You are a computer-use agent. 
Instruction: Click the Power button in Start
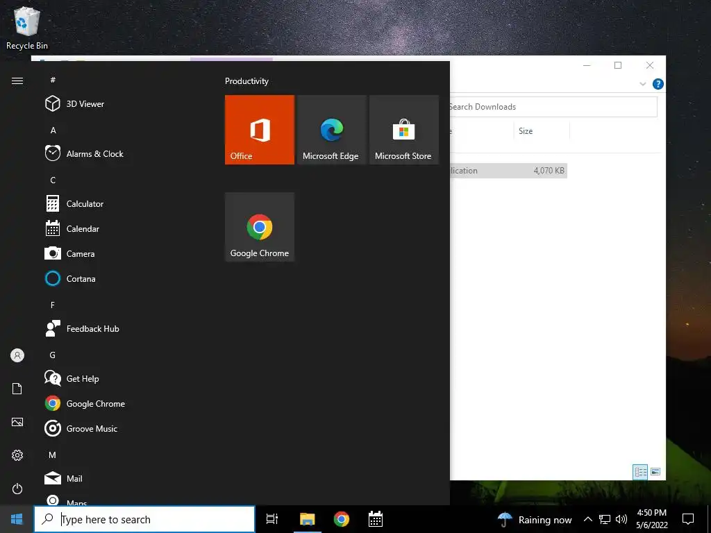(x=17, y=489)
